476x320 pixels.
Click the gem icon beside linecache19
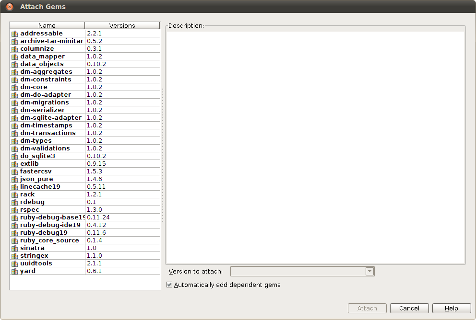(x=15, y=187)
